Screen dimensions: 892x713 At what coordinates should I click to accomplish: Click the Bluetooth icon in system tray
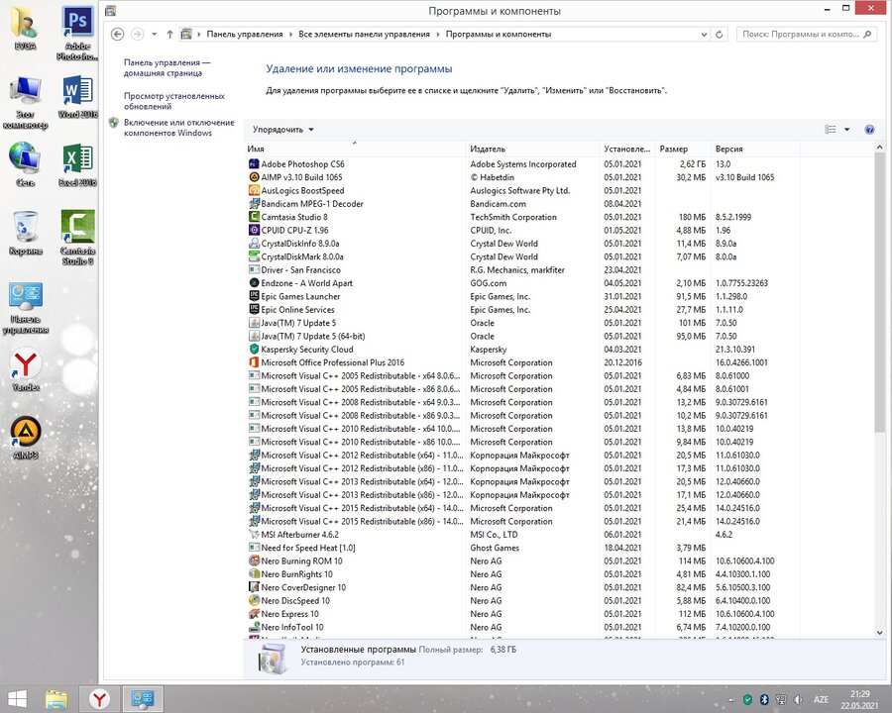pos(764,700)
